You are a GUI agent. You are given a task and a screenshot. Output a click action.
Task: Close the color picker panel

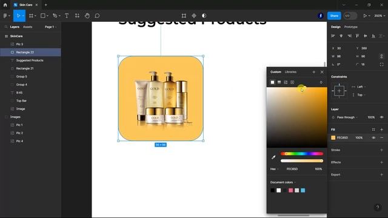(x=322, y=72)
